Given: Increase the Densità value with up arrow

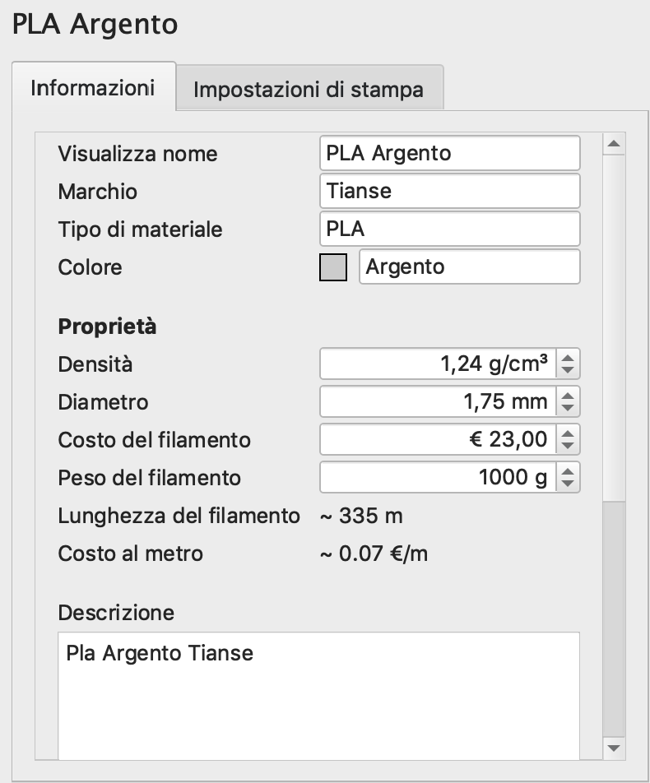Looking at the screenshot, I should click(569, 358).
